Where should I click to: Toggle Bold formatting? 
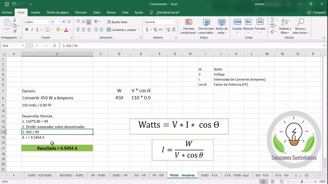coord(27,30)
